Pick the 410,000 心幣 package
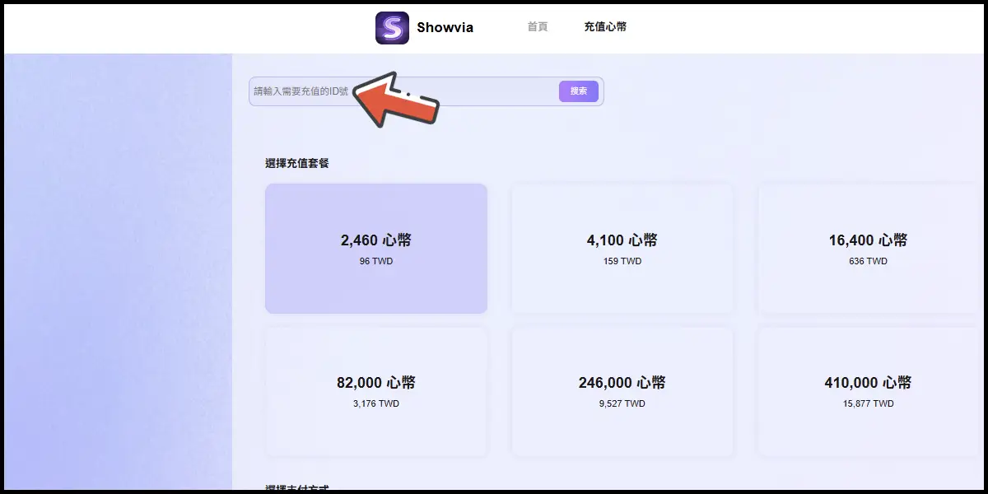988x494 pixels. [x=868, y=391]
